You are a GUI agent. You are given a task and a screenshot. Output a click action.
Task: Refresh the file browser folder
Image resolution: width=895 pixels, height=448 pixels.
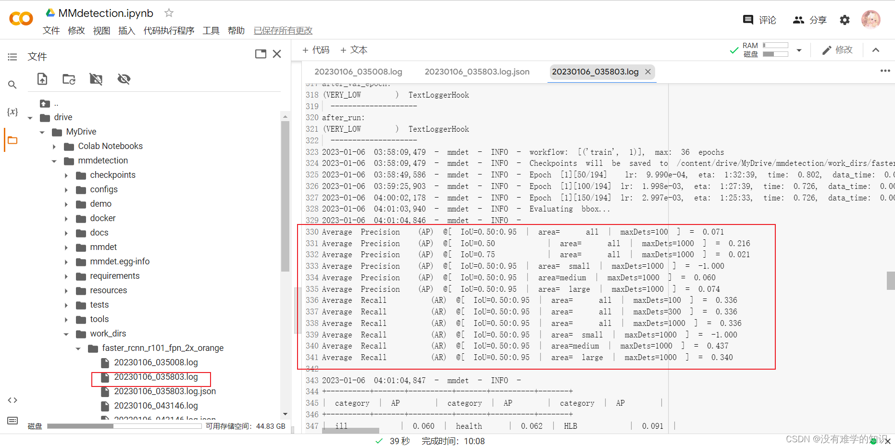[69, 79]
